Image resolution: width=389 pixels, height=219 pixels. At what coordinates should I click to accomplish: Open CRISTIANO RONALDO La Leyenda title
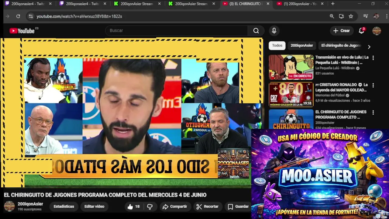342,87
